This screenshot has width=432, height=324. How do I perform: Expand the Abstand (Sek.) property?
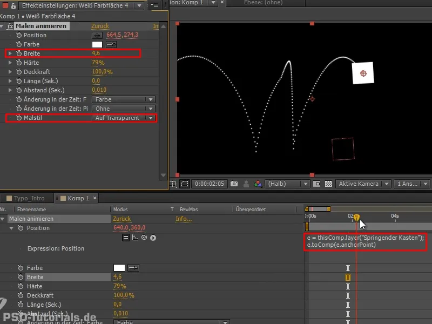pyautogui.click(x=10, y=90)
